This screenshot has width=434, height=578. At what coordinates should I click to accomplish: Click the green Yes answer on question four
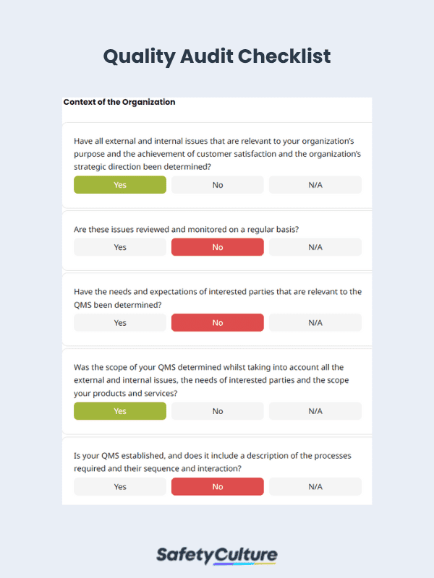click(119, 410)
